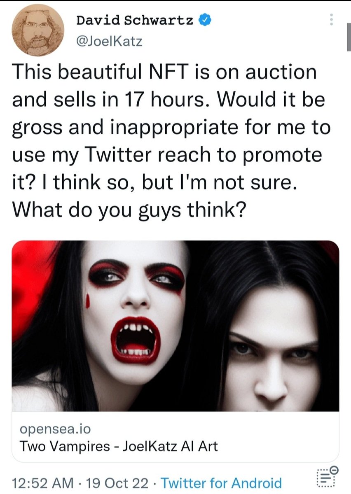Open the David Schwartz display name

(135, 20)
